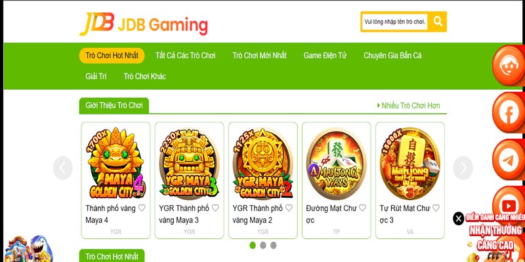Toggle heart on Tự Rút Mạt Chược 3
This screenshot has width=525, height=262.
[436, 208]
